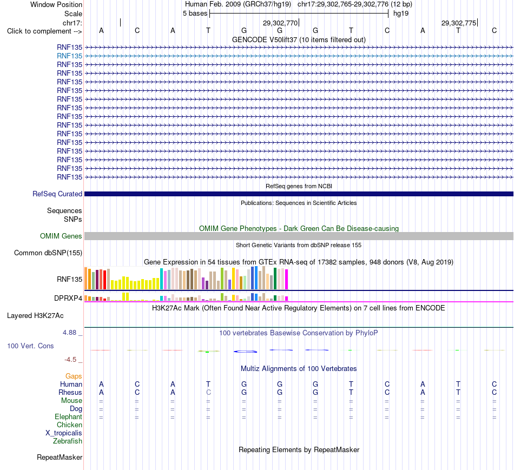
Task: Open the 100 vertebrates PhyloP conservation title
Action: (299, 333)
